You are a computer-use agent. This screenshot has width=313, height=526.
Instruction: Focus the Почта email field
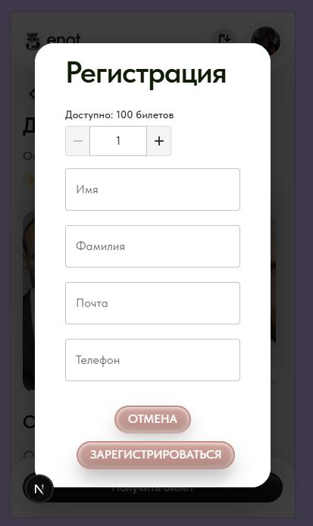[152, 303]
